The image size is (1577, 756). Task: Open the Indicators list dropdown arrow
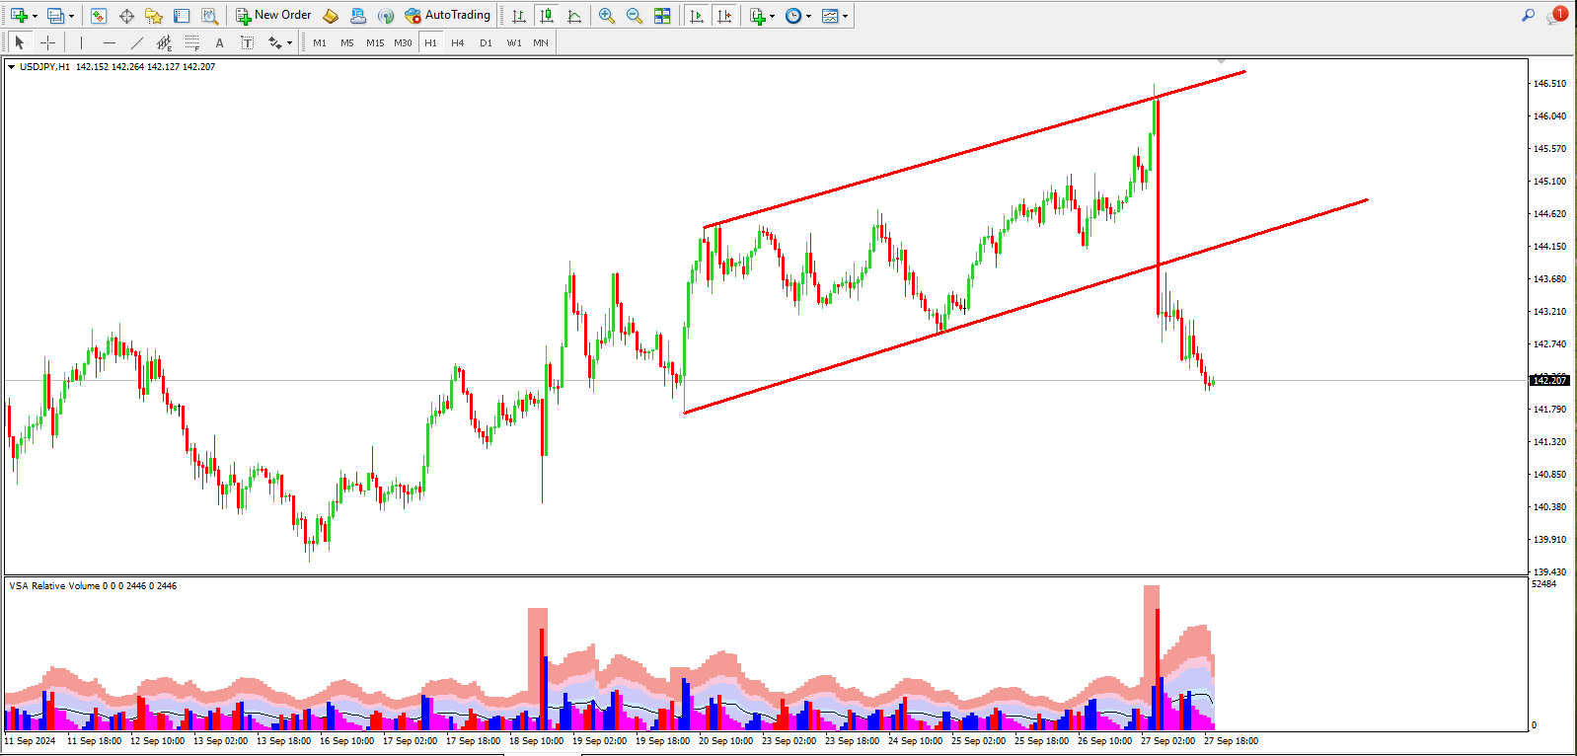(773, 16)
